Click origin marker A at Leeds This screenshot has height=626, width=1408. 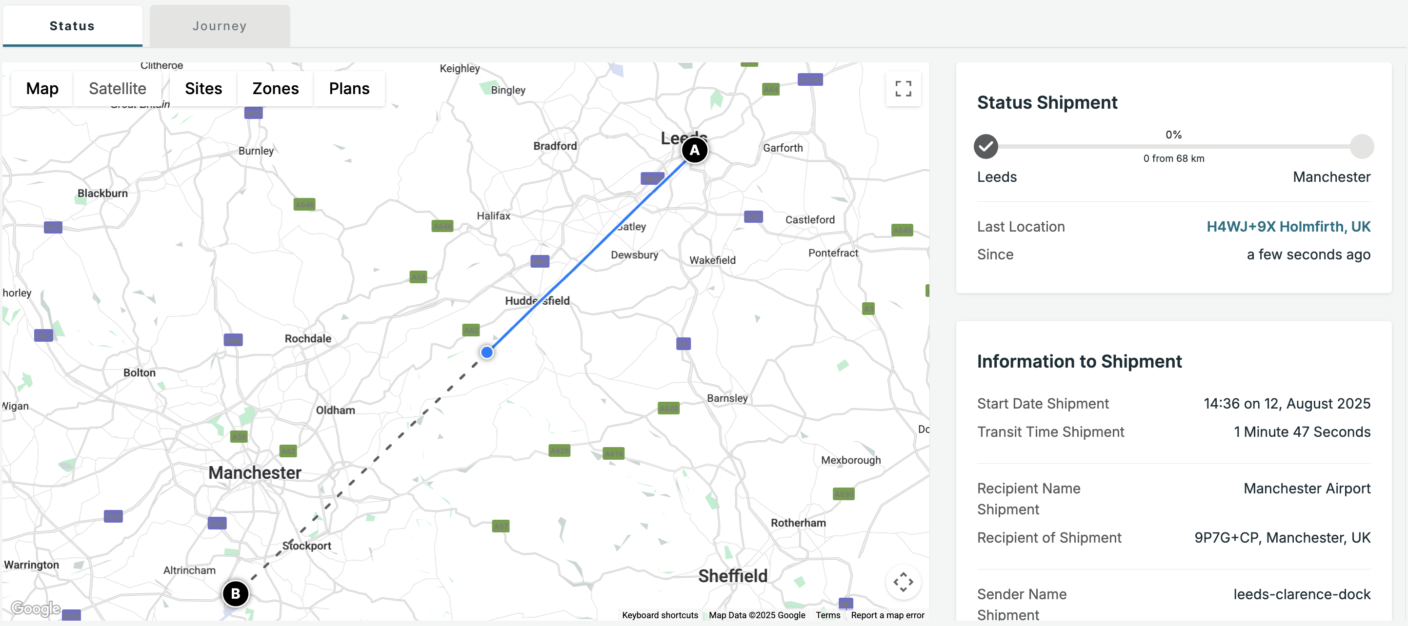[x=694, y=150]
